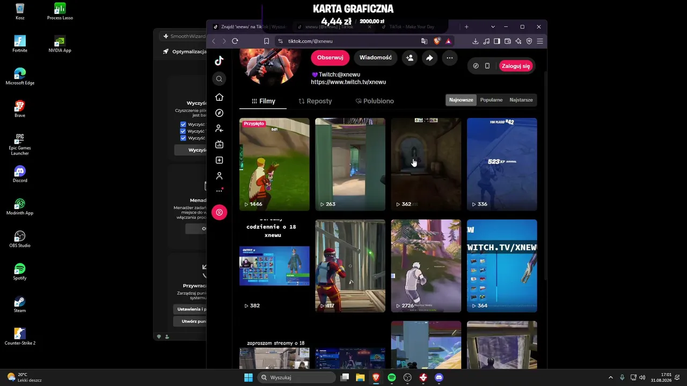Open the twitch.tv/xnewu profile link
The width and height of the screenshot is (687, 386).
pyautogui.click(x=348, y=82)
